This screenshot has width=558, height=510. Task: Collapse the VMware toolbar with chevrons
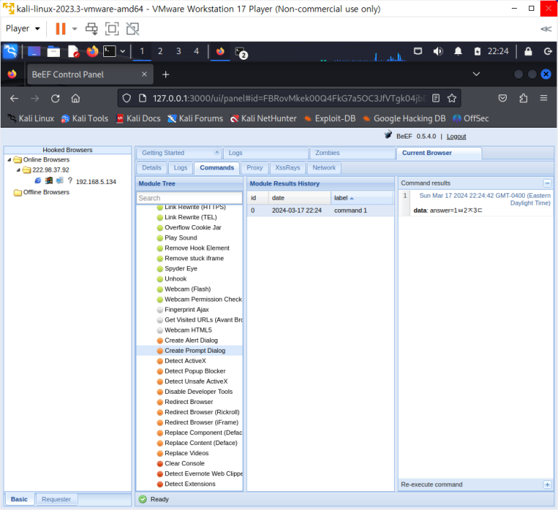546,29
